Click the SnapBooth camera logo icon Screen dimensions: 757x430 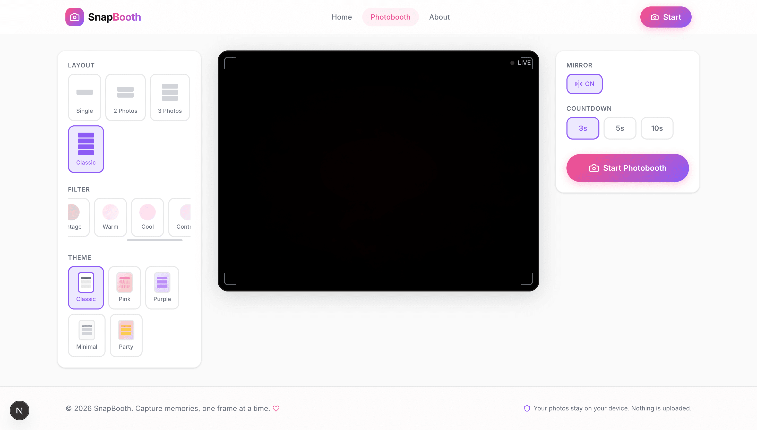pos(74,17)
